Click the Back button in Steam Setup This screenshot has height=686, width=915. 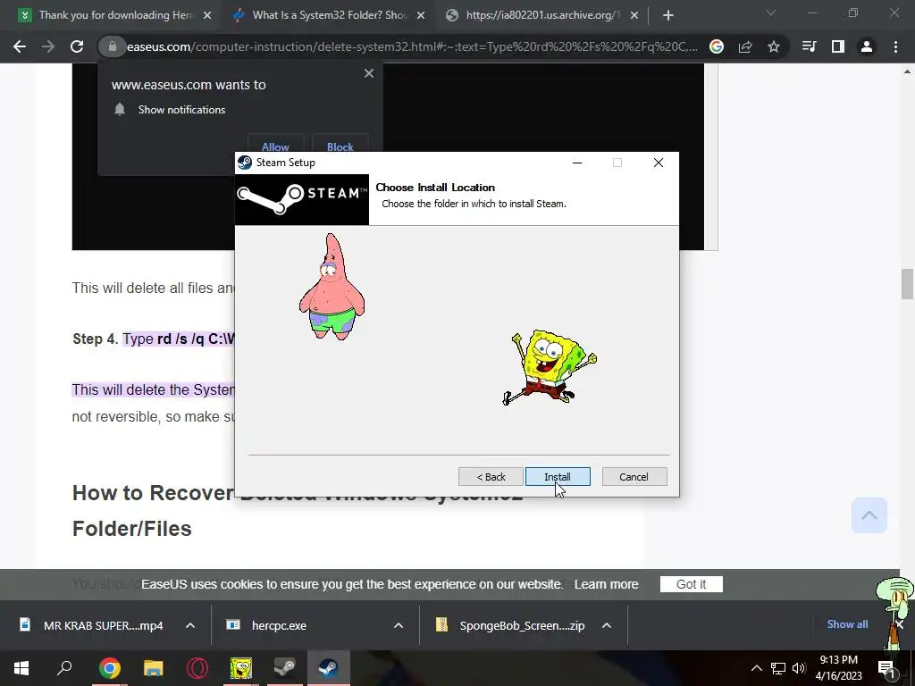tap(491, 477)
